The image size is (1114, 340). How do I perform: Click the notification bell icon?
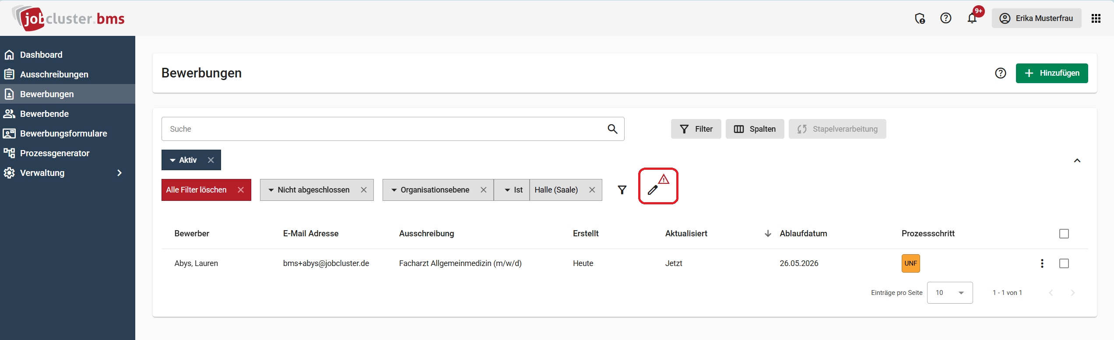click(972, 18)
